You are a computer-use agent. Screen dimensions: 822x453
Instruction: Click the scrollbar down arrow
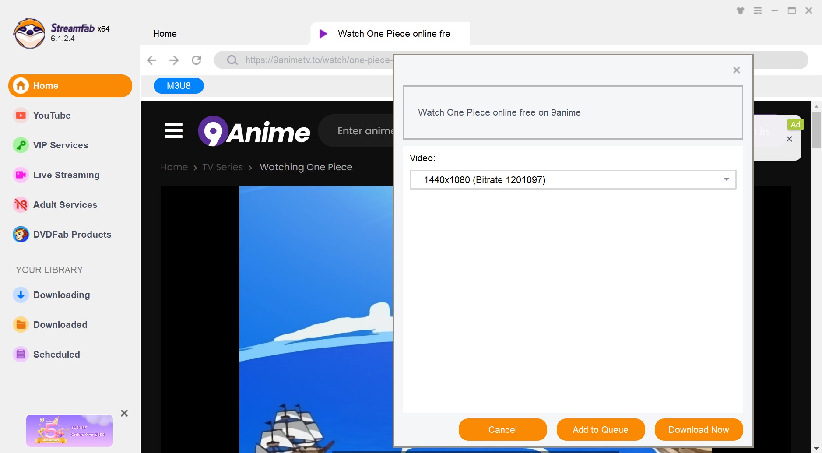coord(816,449)
